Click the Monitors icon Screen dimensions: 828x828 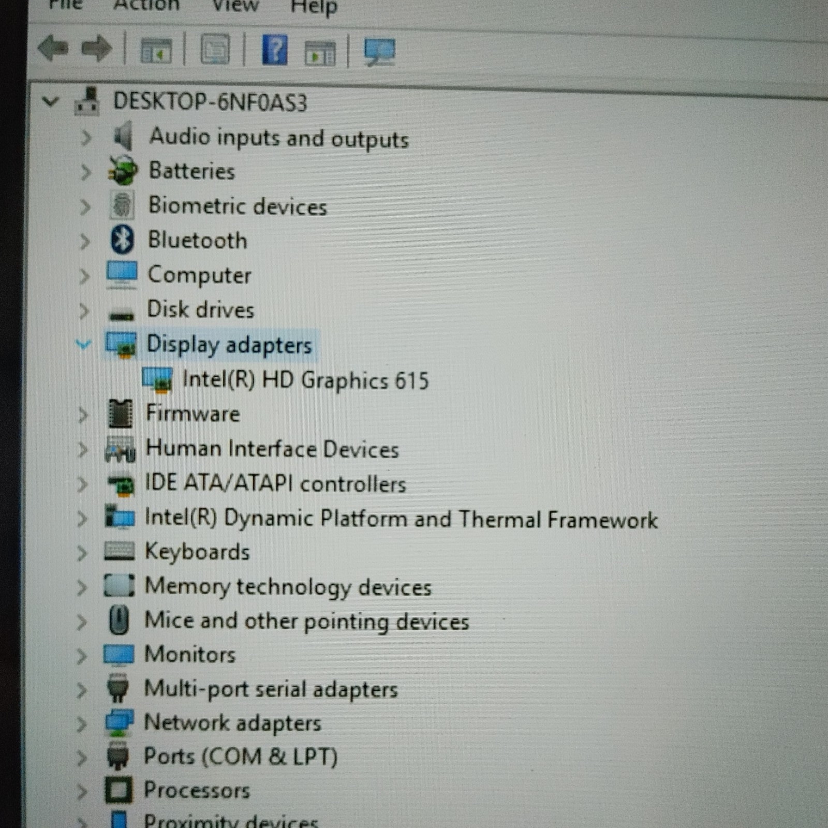(x=119, y=655)
